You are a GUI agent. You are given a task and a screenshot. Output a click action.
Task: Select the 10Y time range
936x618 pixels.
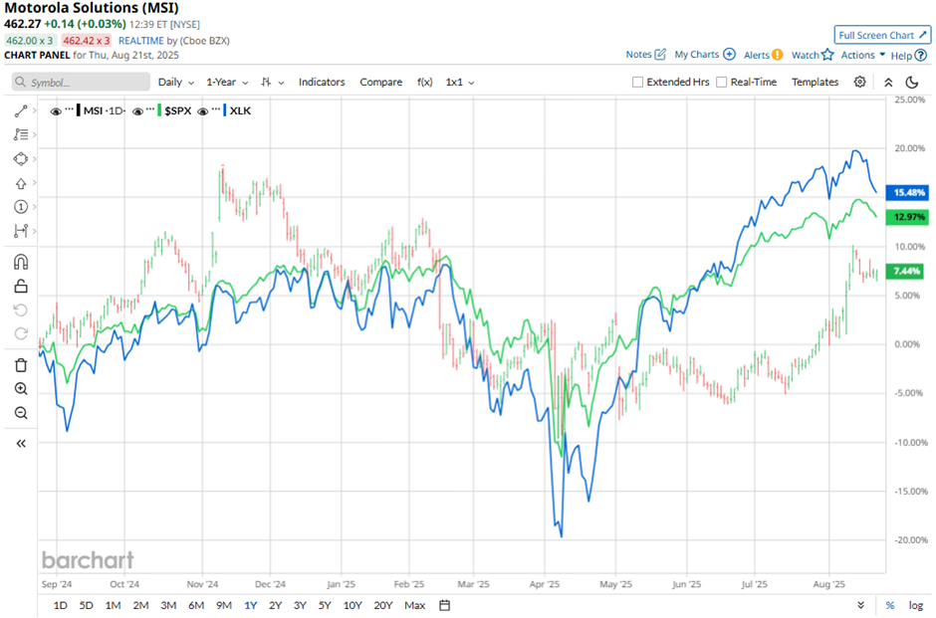point(352,605)
